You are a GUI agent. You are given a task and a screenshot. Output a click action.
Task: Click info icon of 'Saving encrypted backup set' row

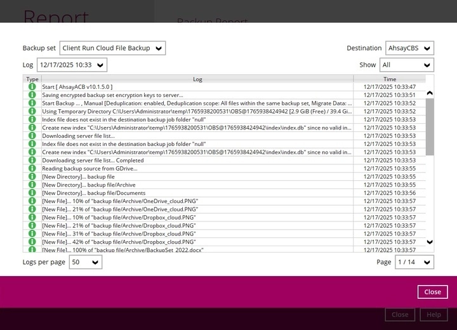pyautogui.click(x=32, y=95)
